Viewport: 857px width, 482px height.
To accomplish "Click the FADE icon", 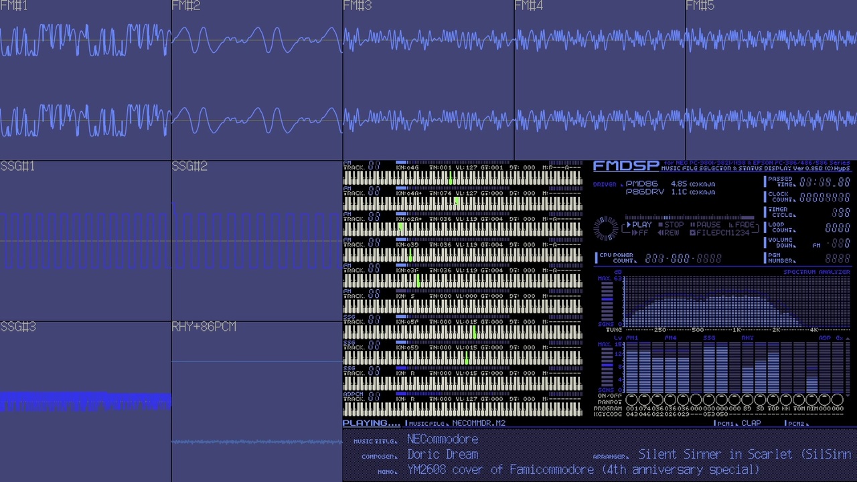I will [741, 224].
